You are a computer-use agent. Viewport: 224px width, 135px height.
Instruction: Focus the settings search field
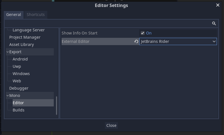tap(108, 24)
